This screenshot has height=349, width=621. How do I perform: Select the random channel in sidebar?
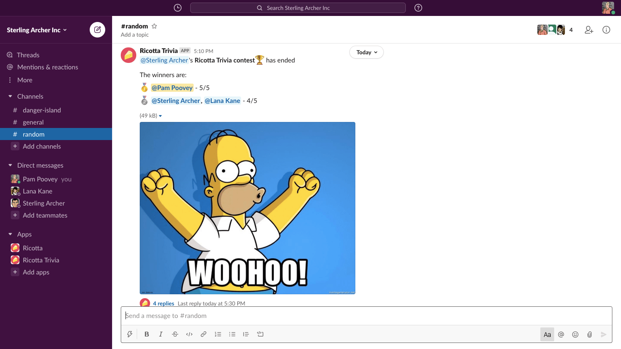tap(56, 134)
